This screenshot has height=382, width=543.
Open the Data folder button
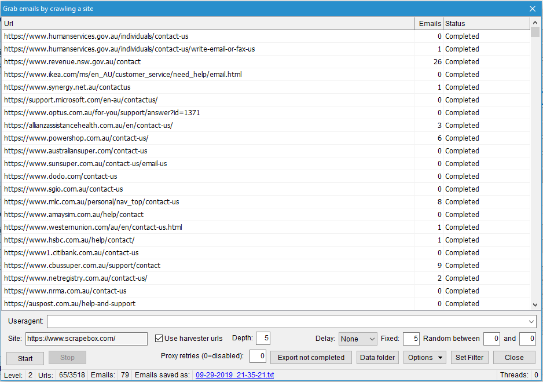coord(377,358)
